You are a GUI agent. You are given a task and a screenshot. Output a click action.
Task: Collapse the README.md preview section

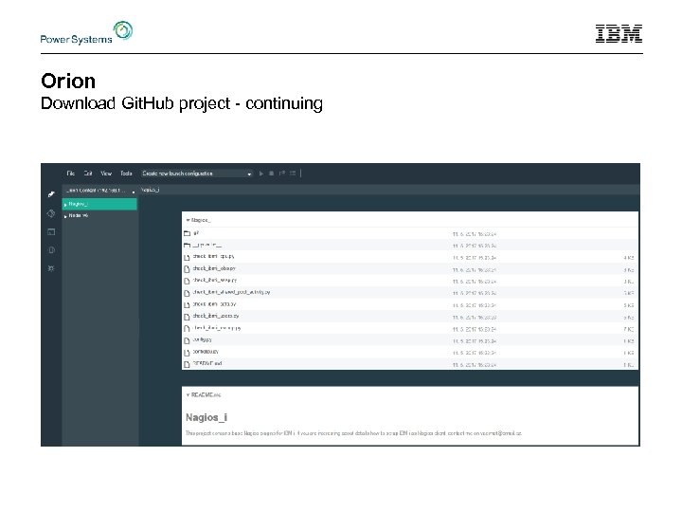pyautogui.click(x=188, y=394)
